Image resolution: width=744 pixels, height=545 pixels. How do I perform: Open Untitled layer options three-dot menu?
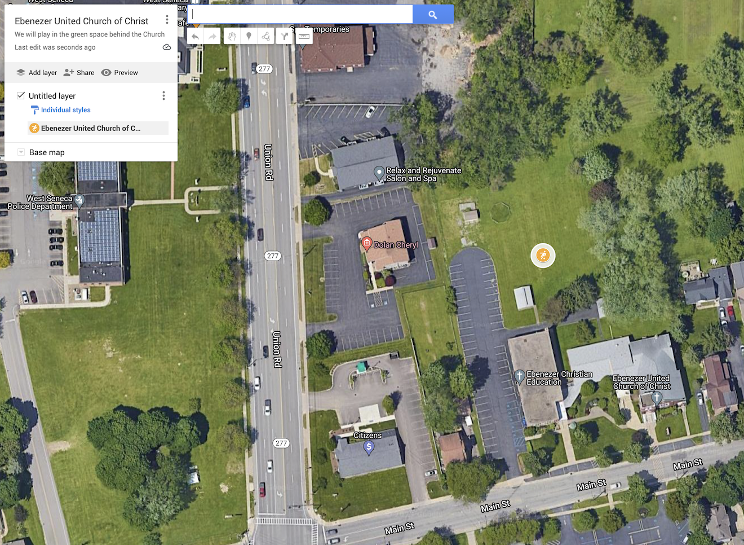point(163,96)
